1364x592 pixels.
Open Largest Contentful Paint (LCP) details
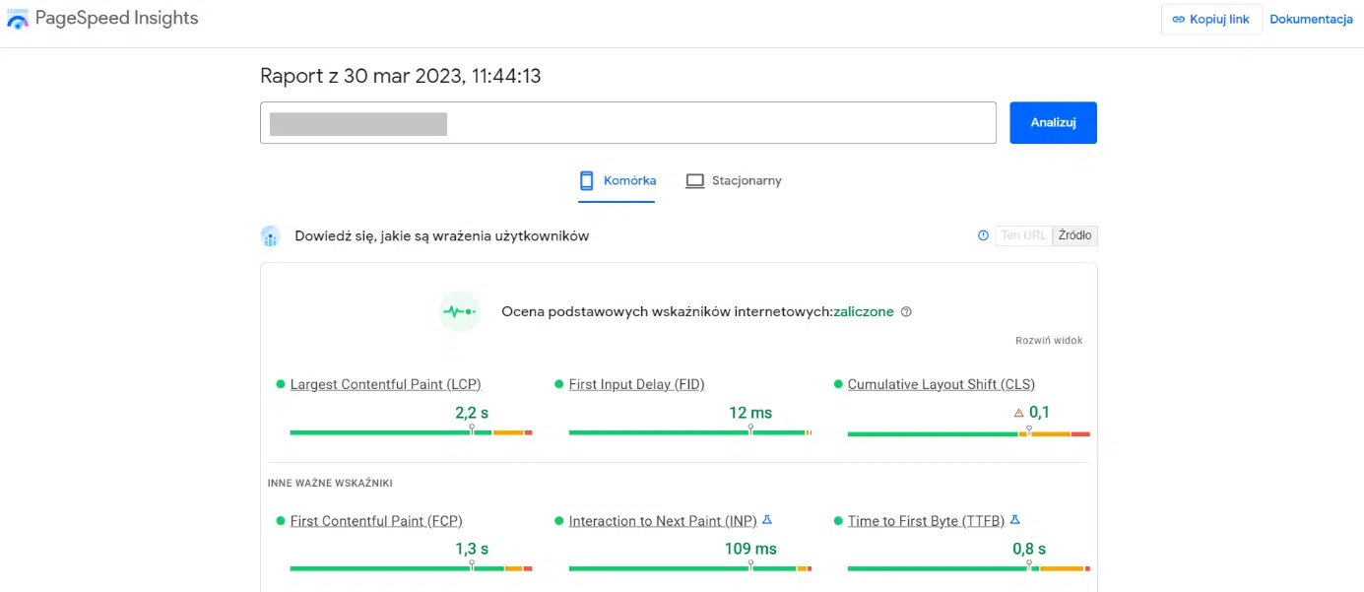(385, 384)
